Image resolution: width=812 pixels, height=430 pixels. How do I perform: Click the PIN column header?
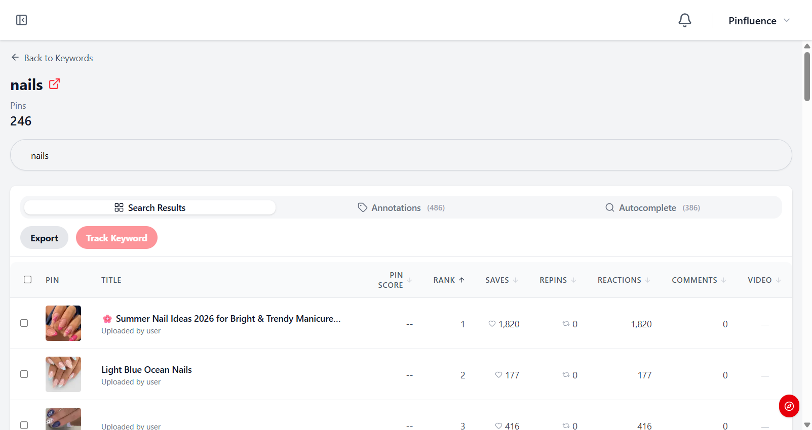point(52,280)
